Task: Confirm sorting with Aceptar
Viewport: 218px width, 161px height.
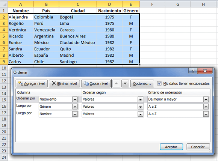Action: (x=171, y=147)
